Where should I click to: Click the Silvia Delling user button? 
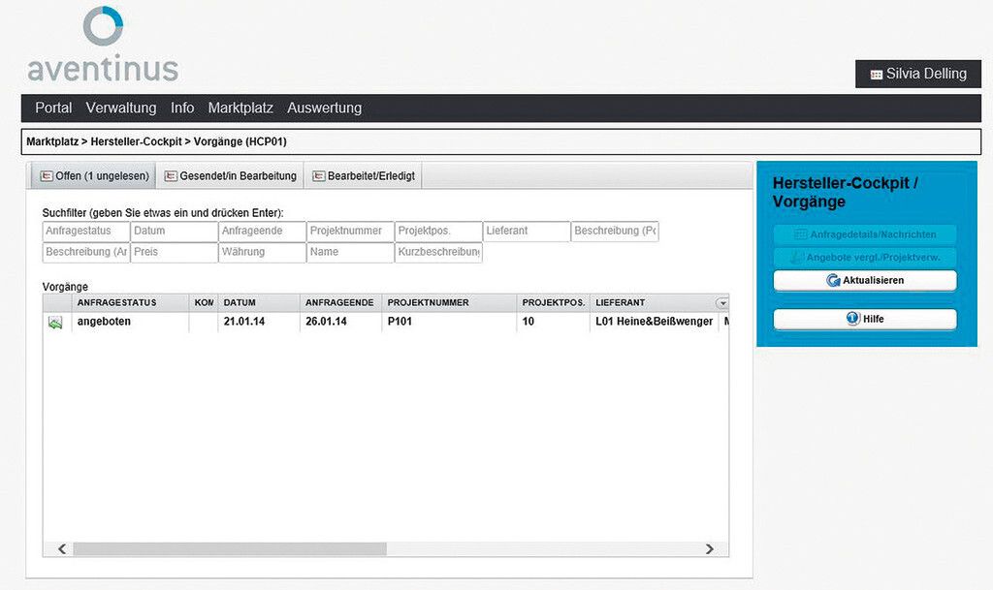click(x=917, y=75)
